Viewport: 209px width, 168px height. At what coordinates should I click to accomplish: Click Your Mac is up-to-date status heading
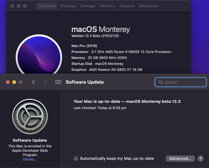(x=127, y=102)
